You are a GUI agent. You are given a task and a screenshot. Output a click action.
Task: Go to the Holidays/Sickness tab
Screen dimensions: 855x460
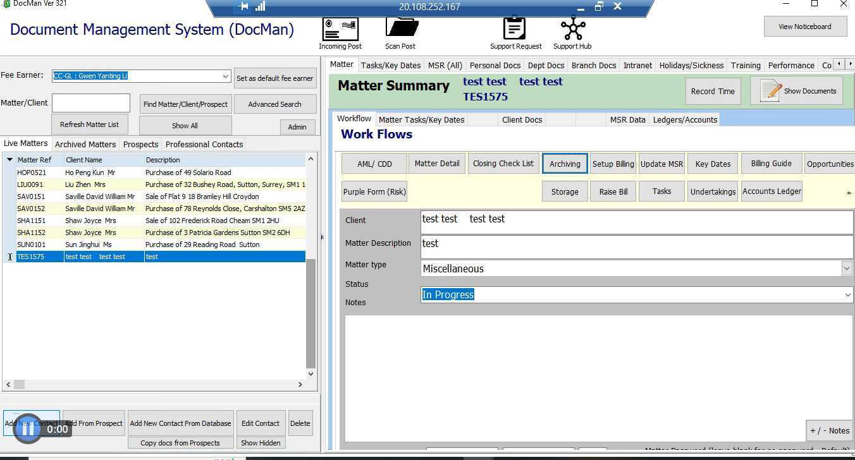(x=691, y=65)
